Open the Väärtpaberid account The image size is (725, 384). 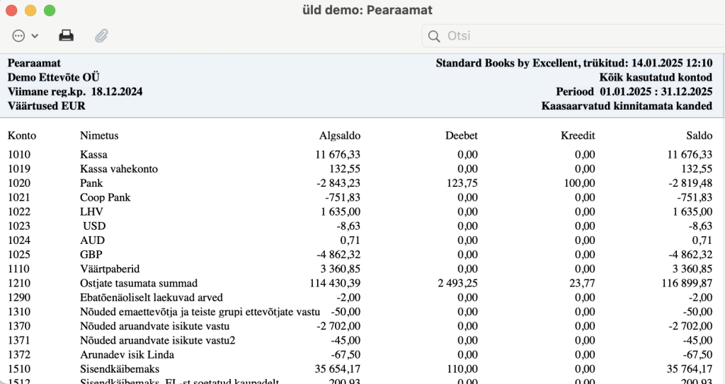tap(360, 269)
